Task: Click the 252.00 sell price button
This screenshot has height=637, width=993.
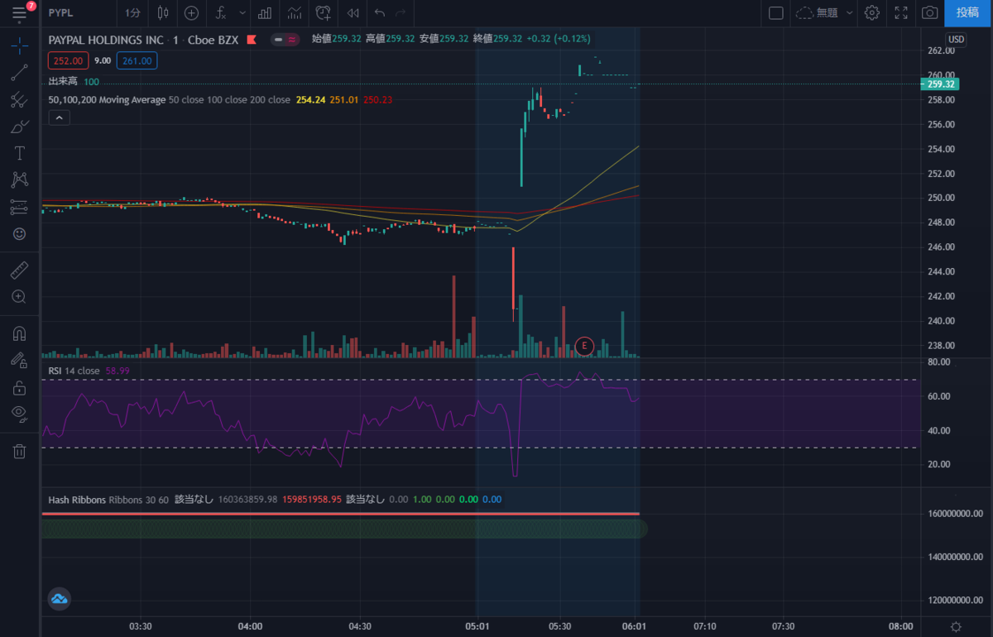Action: pos(69,60)
